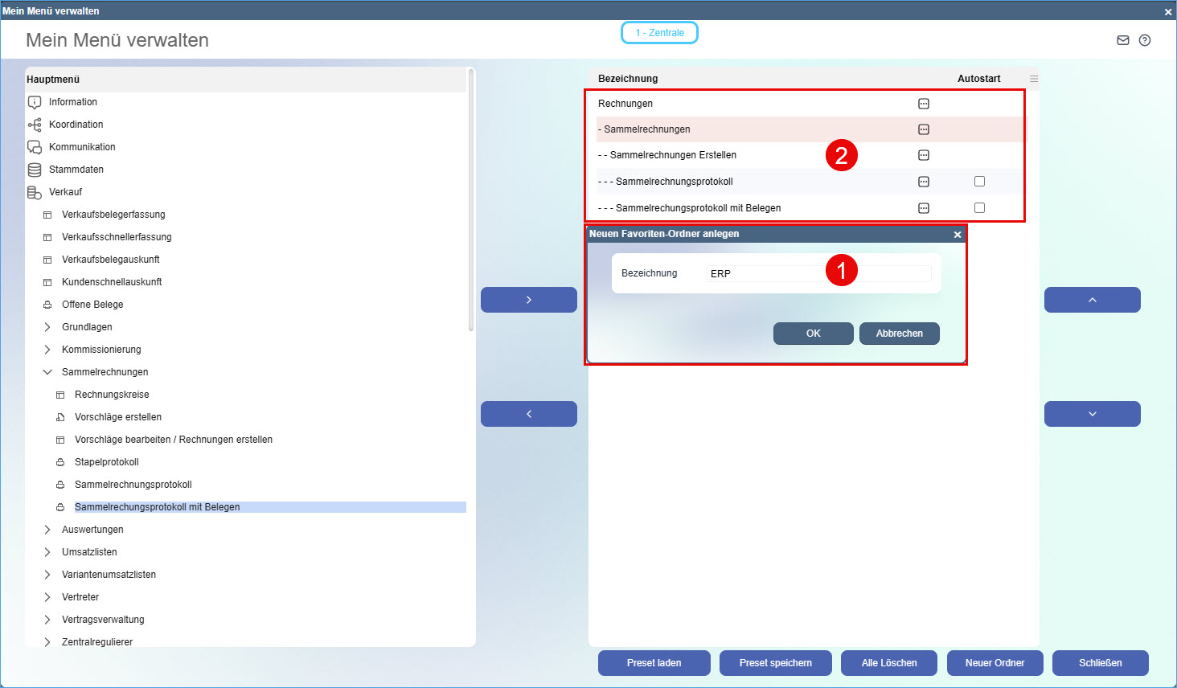Confirm new folder with OK
This screenshot has width=1177, height=688.
[814, 334]
